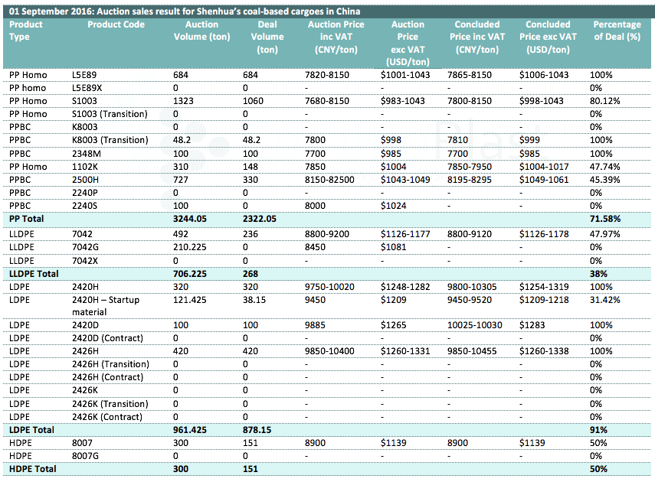Click the 'Concluded Price exc VAT' header

click(548, 37)
